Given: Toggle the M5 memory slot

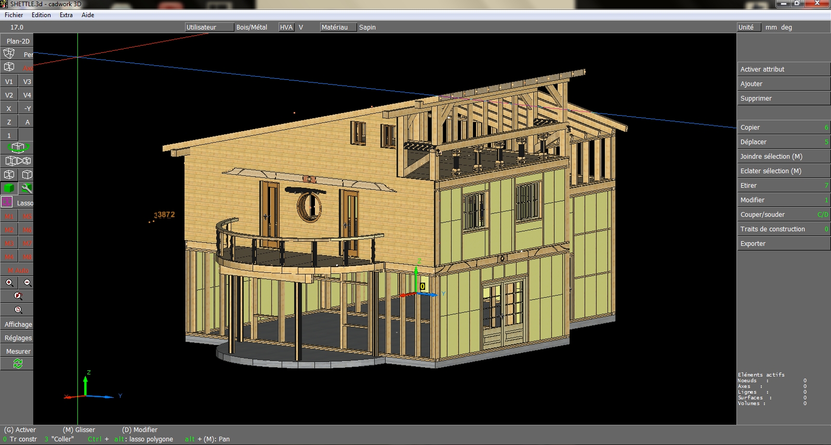Looking at the screenshot, I should [27, 216].
